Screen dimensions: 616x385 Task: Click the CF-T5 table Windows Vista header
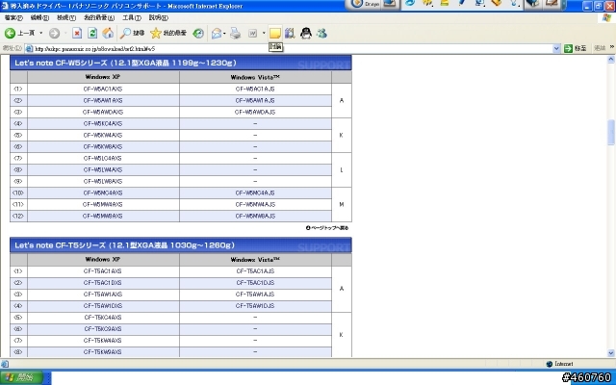click(255, 260)
